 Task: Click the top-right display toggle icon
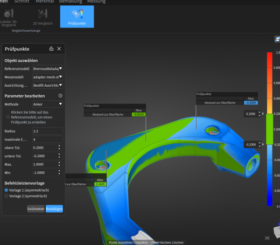tap(277, 39)
